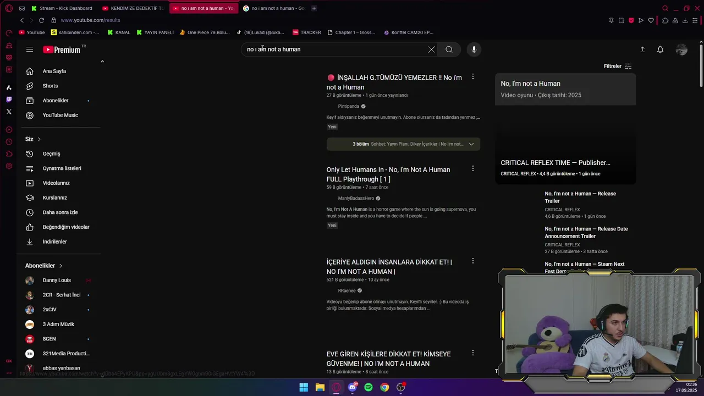The image size is (704, 396).
Task: Open YouTube notifications bell
Action: click(661, 50)
